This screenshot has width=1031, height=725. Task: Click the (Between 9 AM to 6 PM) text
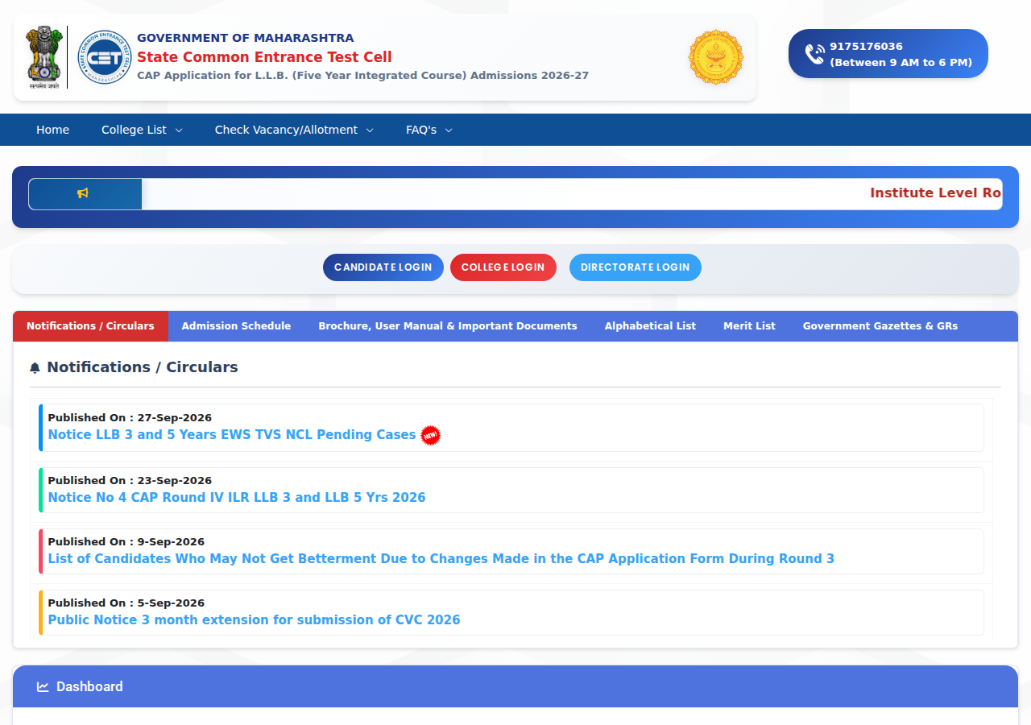coord(901,63)
